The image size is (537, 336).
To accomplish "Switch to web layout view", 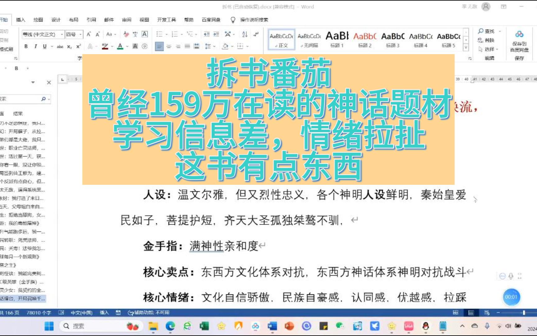I will (x=487, y=313).
